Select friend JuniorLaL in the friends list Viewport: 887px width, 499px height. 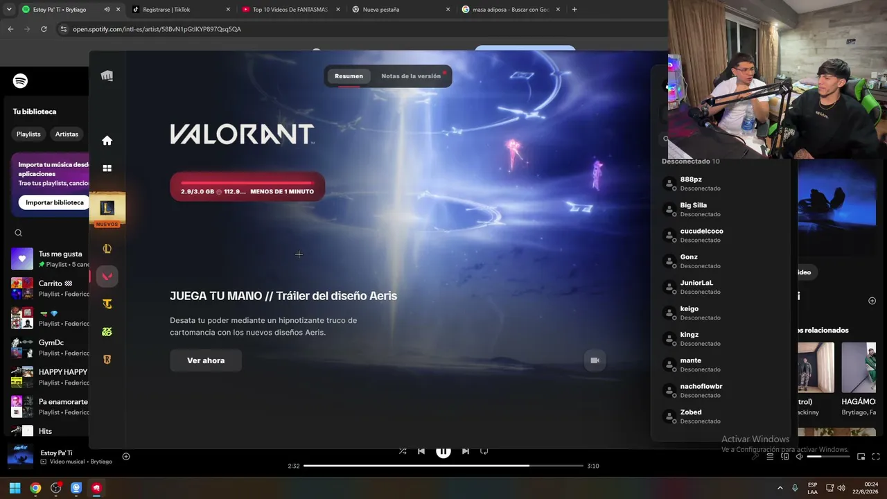click(721, 287)
